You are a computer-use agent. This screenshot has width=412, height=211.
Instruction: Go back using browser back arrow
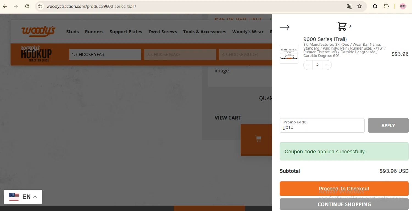point(5,6)
